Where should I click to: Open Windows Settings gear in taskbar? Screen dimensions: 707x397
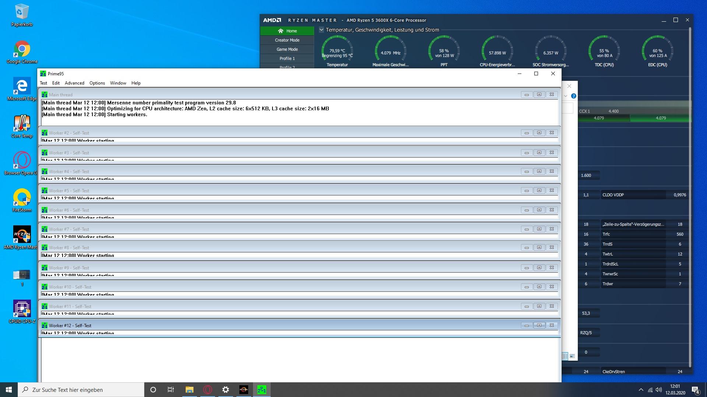(225, 390)
